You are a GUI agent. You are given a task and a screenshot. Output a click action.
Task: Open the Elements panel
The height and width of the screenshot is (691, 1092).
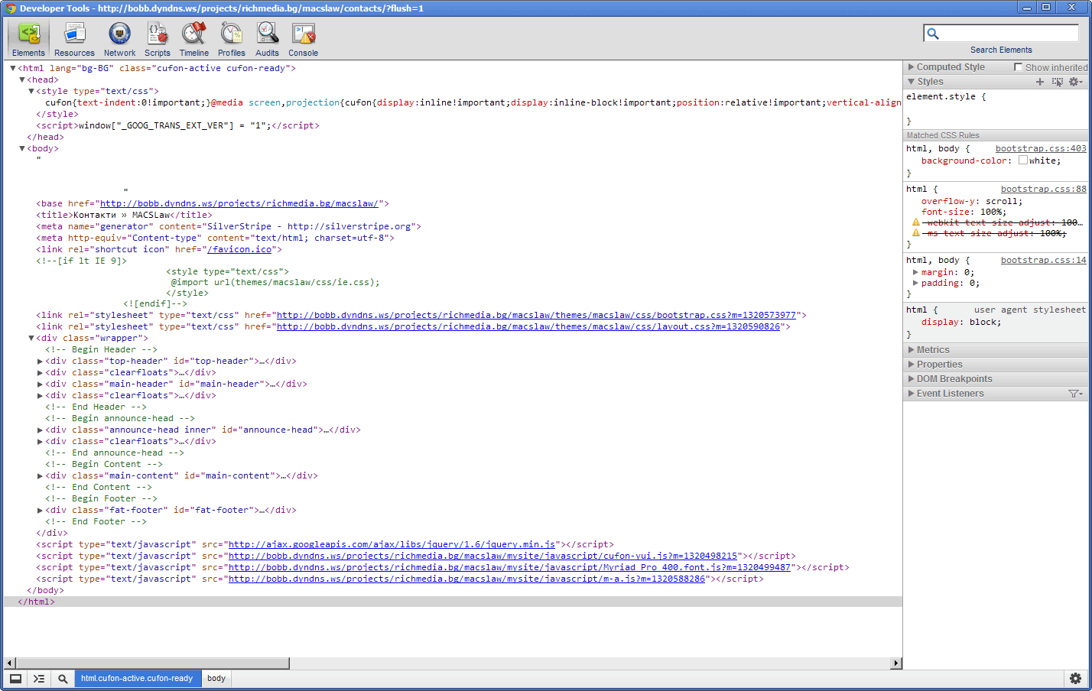click(28, 39)
